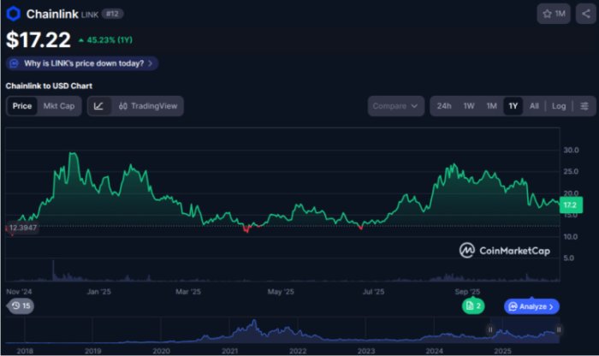
Task: Click the 12.3947 baseline price label
Action: click(22, 228)
